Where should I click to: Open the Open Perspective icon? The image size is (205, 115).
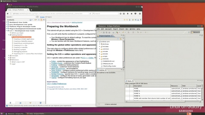tap(189, 32)
